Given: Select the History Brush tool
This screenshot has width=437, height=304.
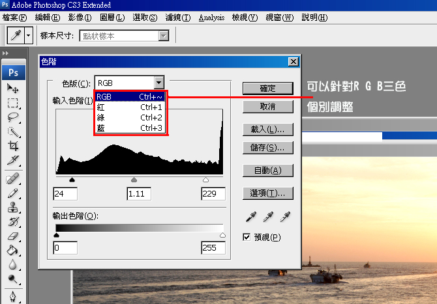Looking at the screenshot, I should tap(13, 222).
